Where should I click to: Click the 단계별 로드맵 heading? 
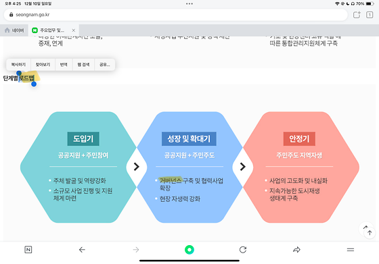(19, 78)
